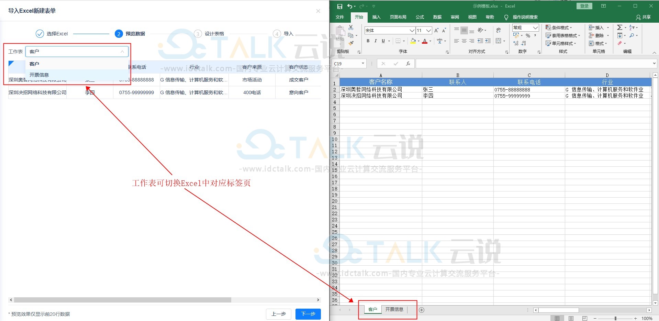Click the Cut scissors icon in Excel
The width and height of the screenshot is (659, 321).
(x=351, y=27)
